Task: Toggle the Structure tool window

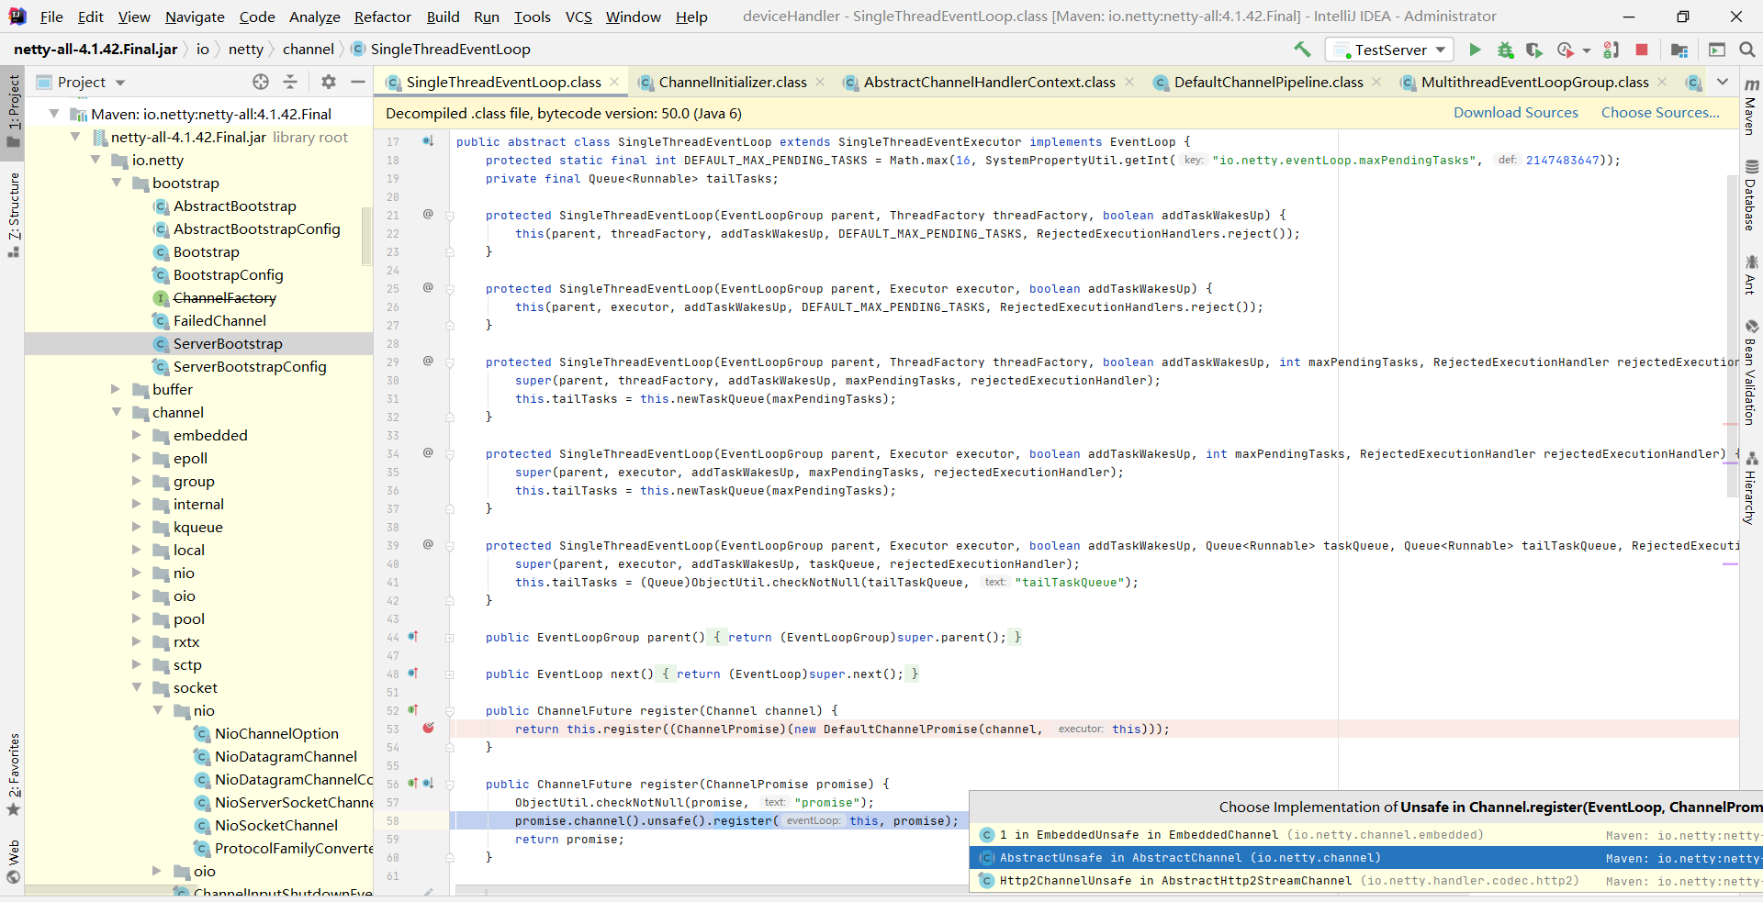Action: click(13, 215)
